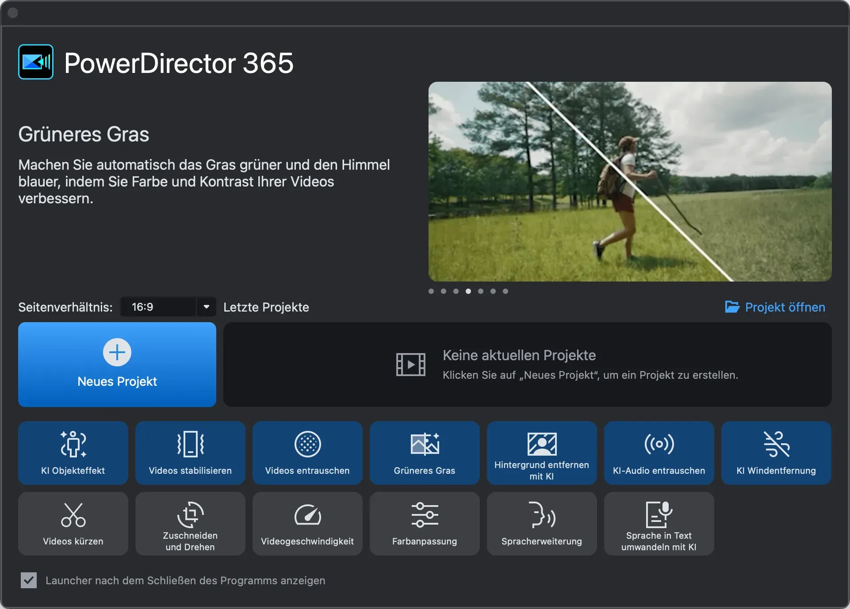
Task: Go to third carousel slide dot
Action: (456, 291)
